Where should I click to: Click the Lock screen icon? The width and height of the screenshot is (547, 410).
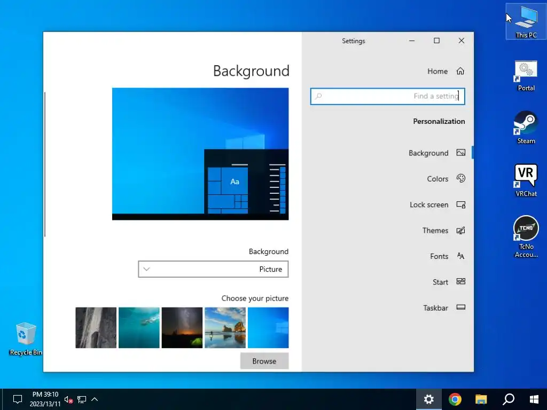click(x=461, y=204)
